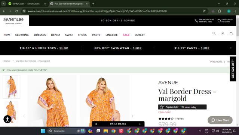Open the LINGERIE menu

(x=111, y=35)
